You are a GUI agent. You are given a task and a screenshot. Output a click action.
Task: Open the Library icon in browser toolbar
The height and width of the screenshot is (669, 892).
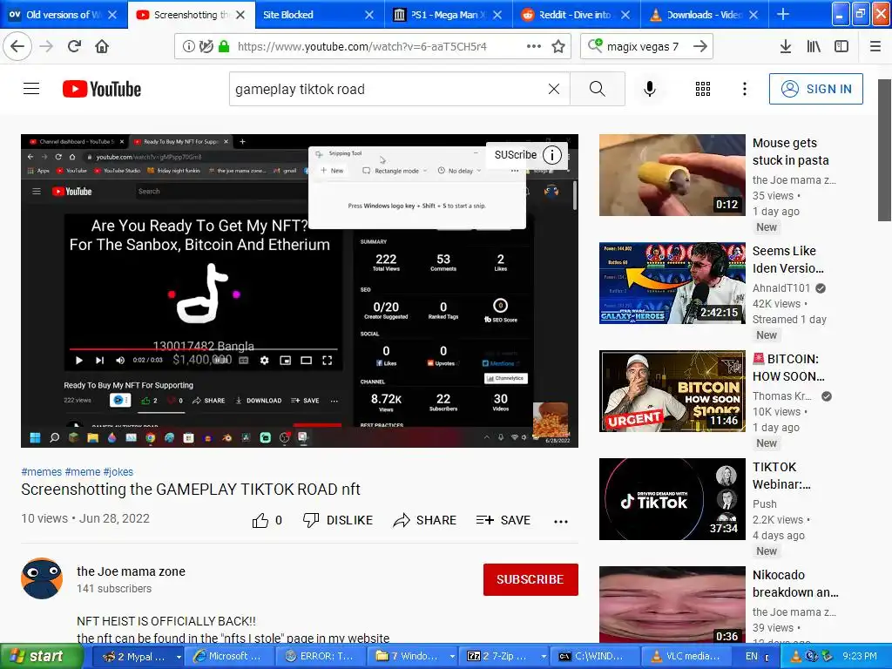[814, 46]
